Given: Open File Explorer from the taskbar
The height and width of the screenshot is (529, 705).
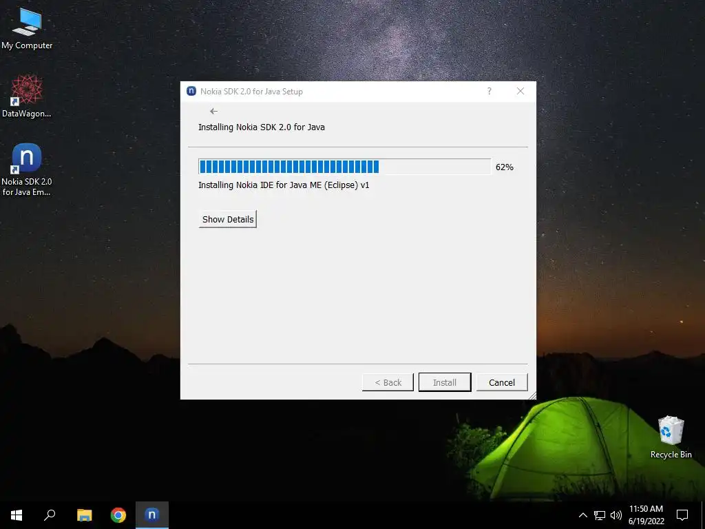Looking at the screenshot, I should (x=84, y=515).
